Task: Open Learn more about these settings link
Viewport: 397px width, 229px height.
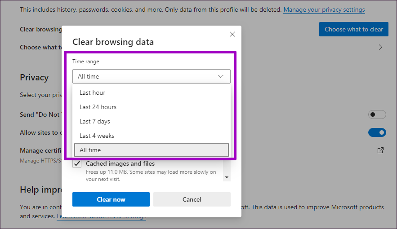Action: point(101,216)
